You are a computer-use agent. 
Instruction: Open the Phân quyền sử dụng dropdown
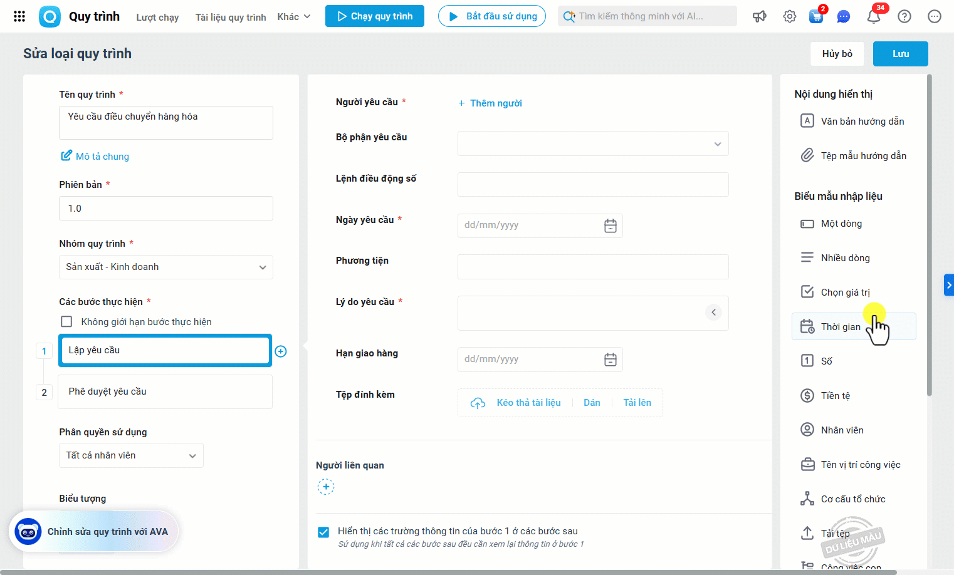click(131, 455)
